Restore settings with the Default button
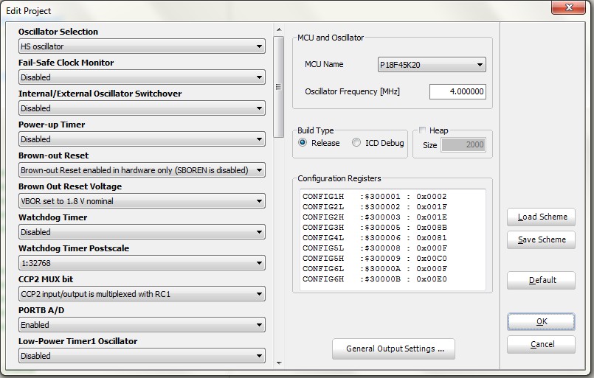This screenshot has height=378, width=594. (x=542, y=280)
